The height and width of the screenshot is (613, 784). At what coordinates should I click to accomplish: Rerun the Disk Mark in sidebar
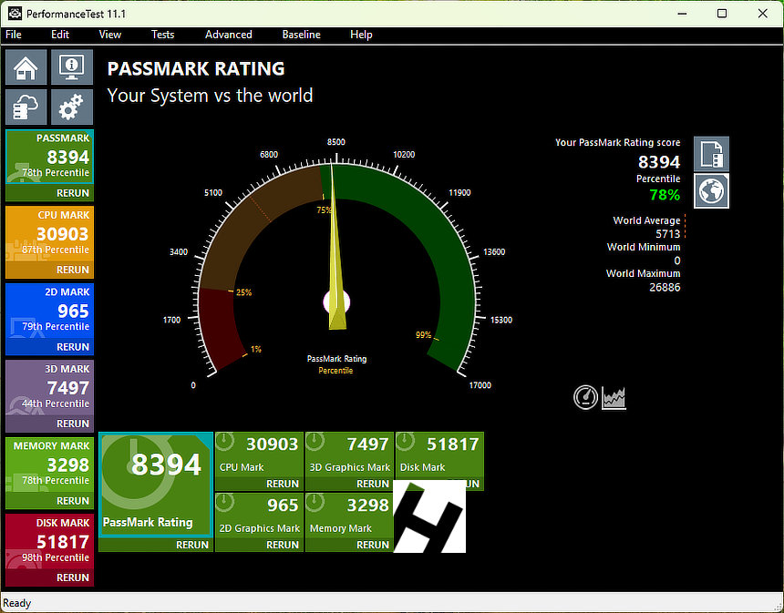73,577
